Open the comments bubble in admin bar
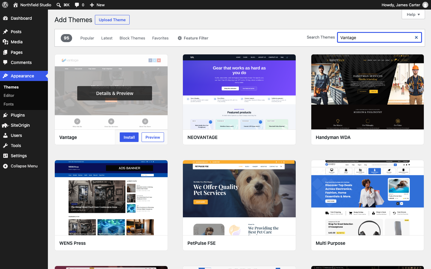 point(77,5)
